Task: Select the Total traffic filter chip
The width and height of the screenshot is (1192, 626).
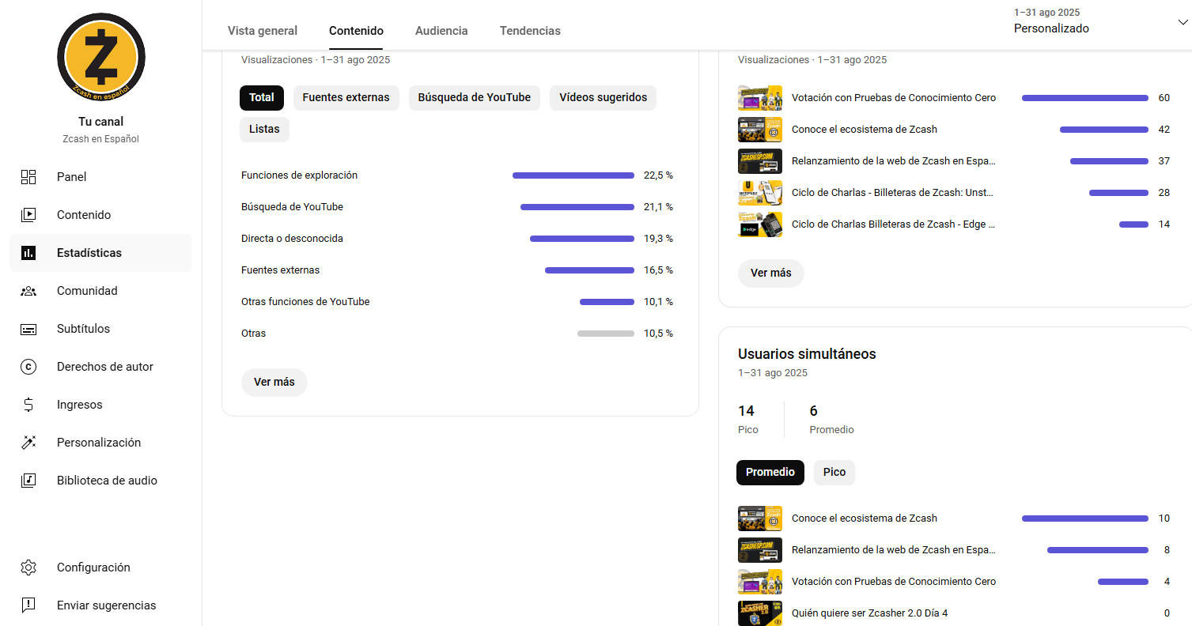Action: click(262, 98)
